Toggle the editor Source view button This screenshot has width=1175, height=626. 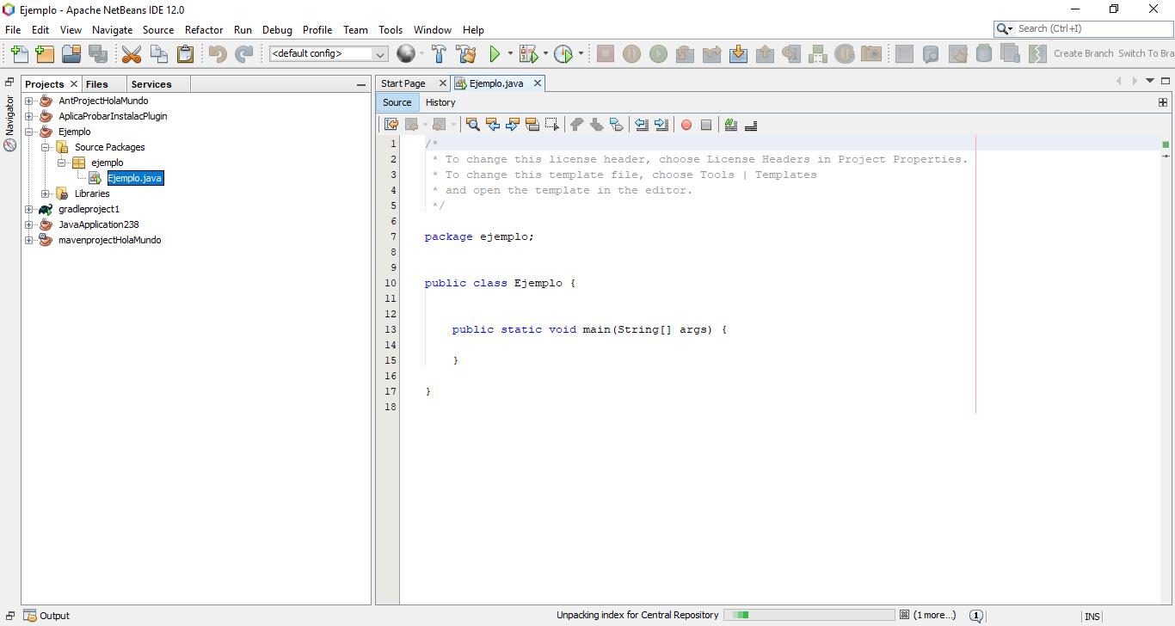(397, 102)
